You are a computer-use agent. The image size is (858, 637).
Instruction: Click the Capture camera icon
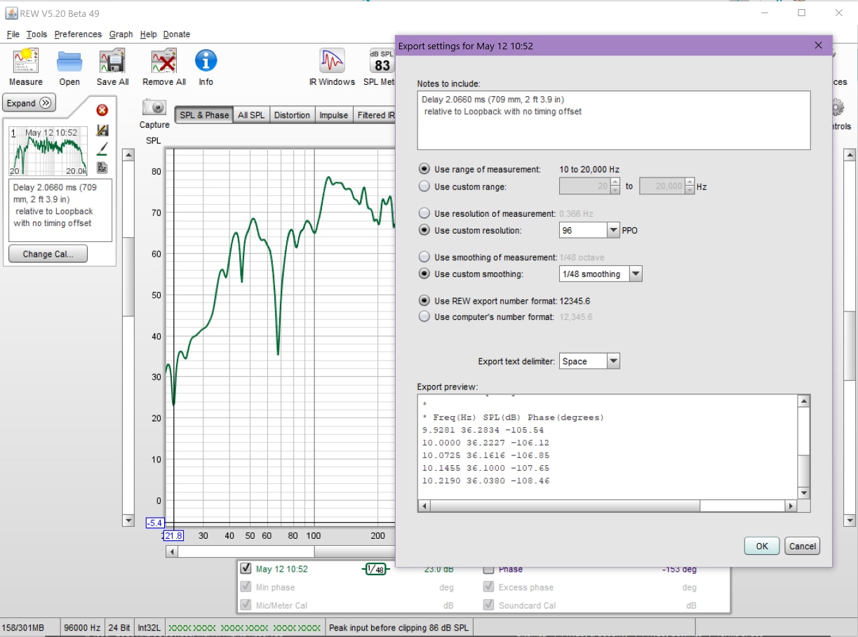[x=154, y=107]
